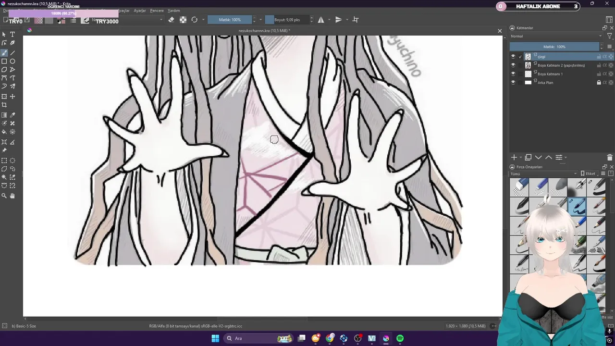
Task: Click the wrap-around mode icon
Action: [356, 20]
